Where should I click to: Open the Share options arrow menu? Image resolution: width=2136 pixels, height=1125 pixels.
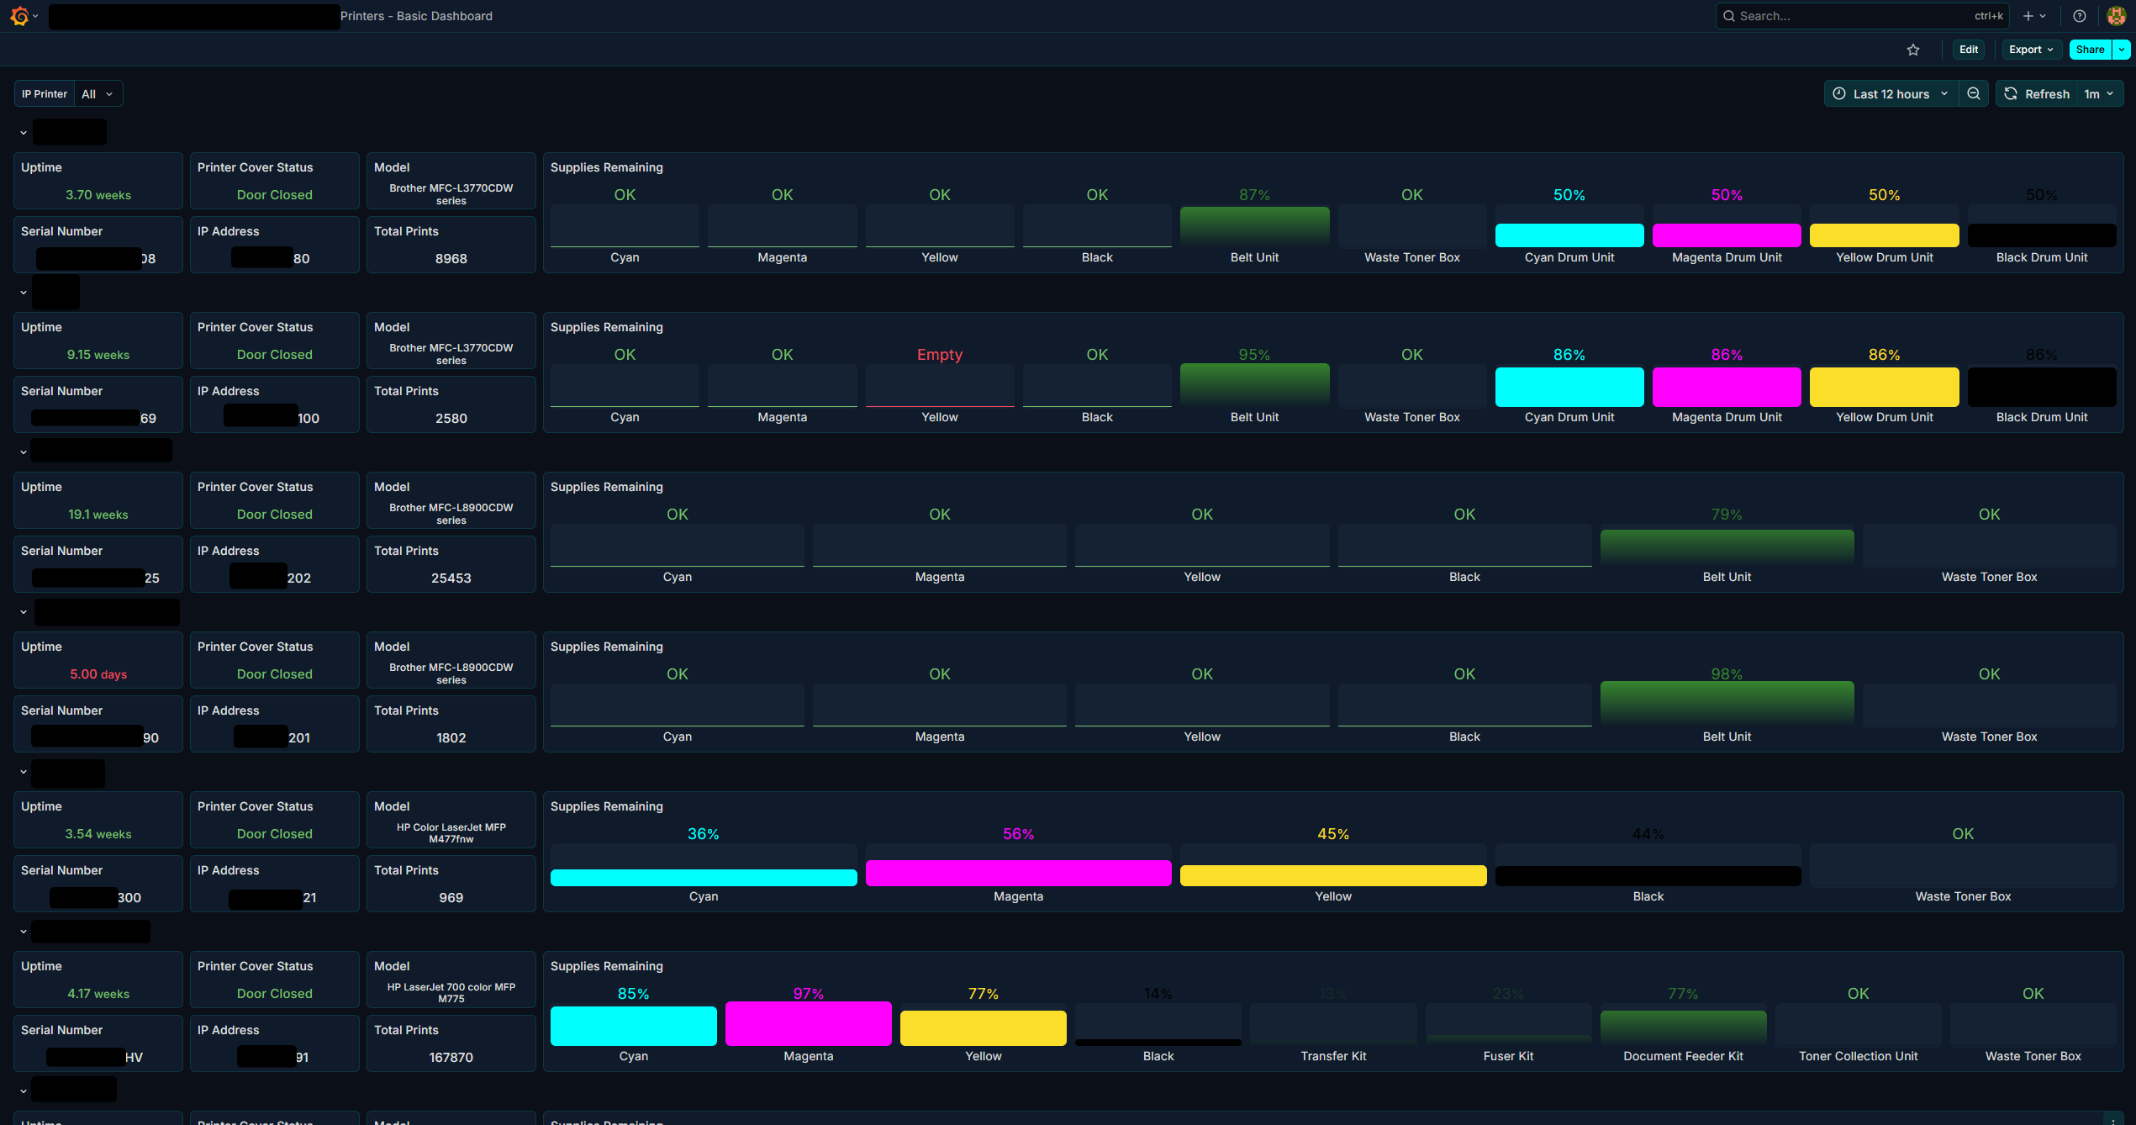pos(2122,50)
